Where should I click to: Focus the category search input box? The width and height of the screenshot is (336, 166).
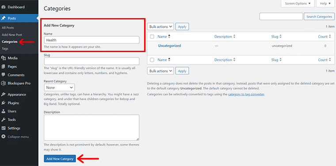[x=281, y=16]
